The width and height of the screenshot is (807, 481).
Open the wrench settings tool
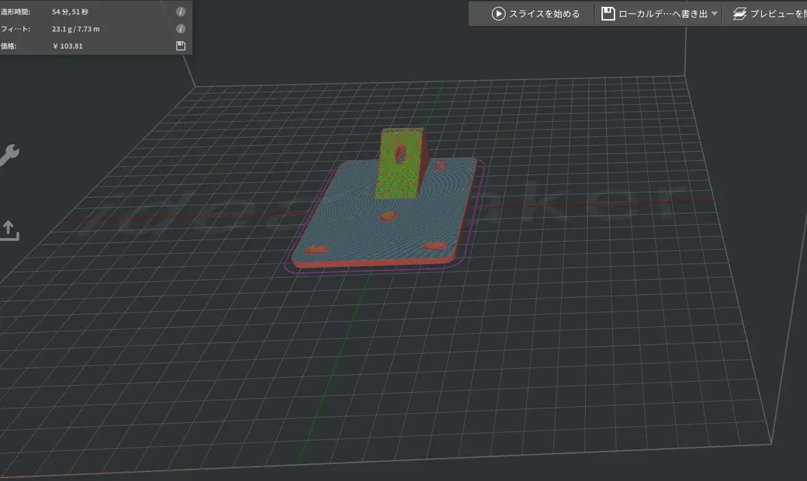pos(8,155)
